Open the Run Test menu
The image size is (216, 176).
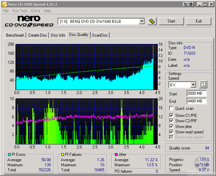[x=20, y=11]
